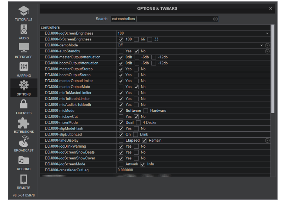
Task: Set mixerMode to 4 Decks
Action: (138, 122)
